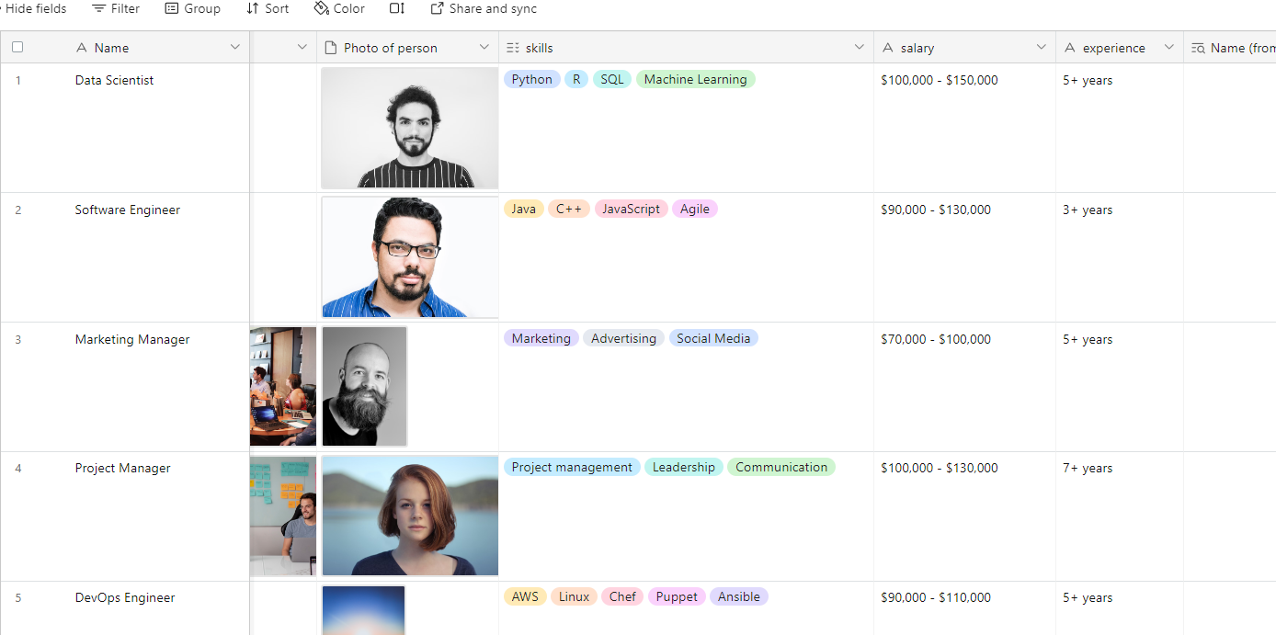Open Software Engineer's photo with glasses
The width and height of the screenshot is (1276, 635).
click(x=410, y=257)
